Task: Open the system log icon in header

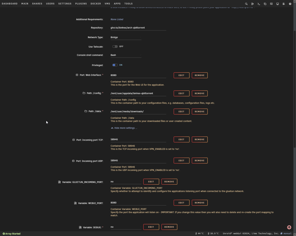Action: point(284,4)
